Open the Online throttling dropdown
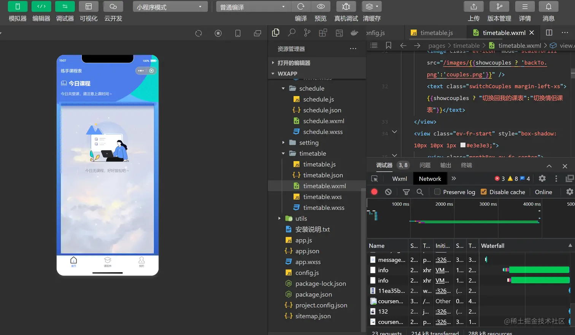This screenshot has height=335, width=575. coord(543,192)
